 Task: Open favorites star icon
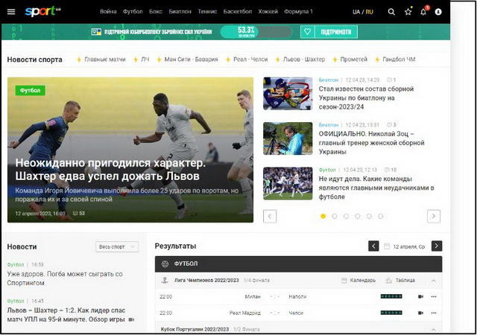(408, 12)
